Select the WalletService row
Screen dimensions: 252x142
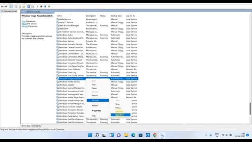point(97,19)
